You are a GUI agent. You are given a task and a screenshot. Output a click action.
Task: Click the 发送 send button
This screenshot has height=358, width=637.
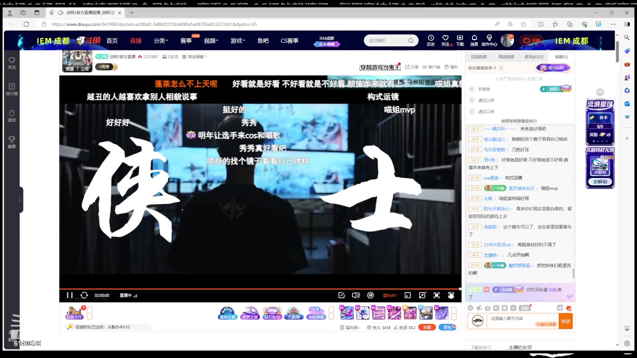566,321
